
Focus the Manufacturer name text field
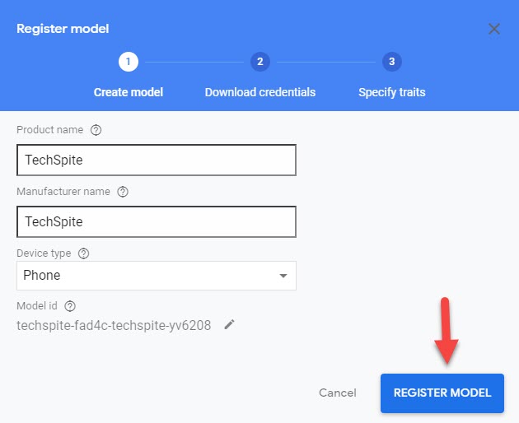(x=157, y=221)
